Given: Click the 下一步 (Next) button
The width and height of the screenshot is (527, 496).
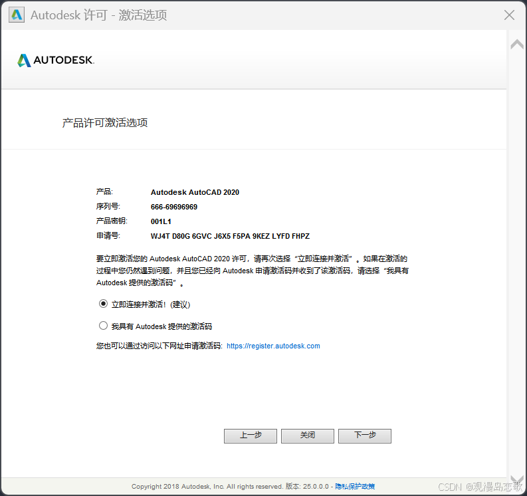Looking at the screenshot, I should click(365, 435).
